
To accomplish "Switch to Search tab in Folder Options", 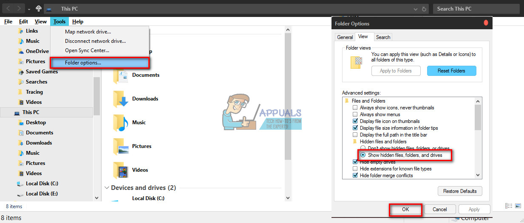I will [x=383, y=37].
